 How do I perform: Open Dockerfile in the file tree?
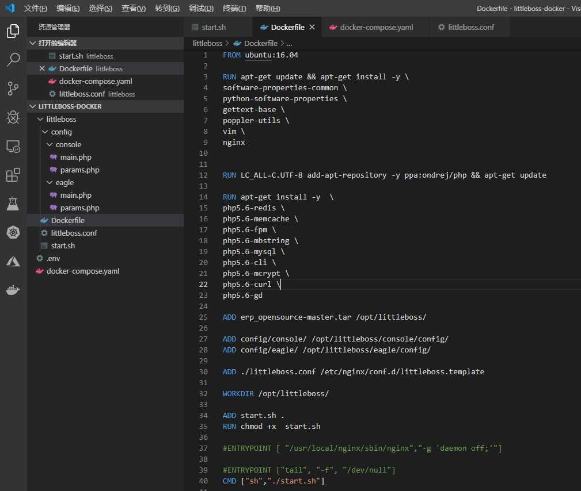coord(105,220)
